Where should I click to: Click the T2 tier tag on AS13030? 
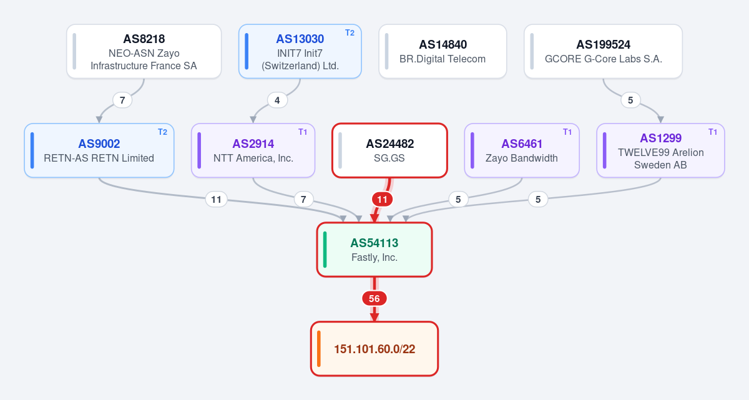pyautogui.click(x=350, y=33)
